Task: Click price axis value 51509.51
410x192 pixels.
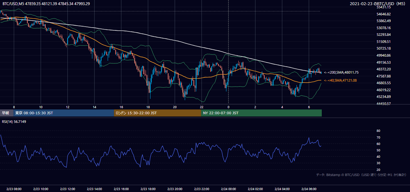Action: coord(383,42)
